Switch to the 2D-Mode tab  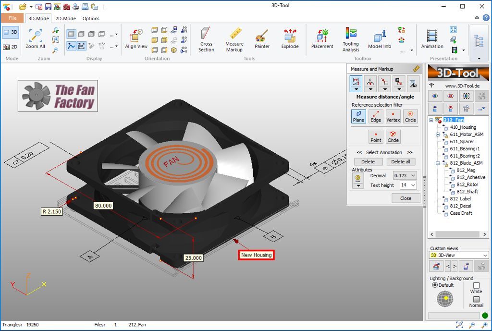(65, 19)
